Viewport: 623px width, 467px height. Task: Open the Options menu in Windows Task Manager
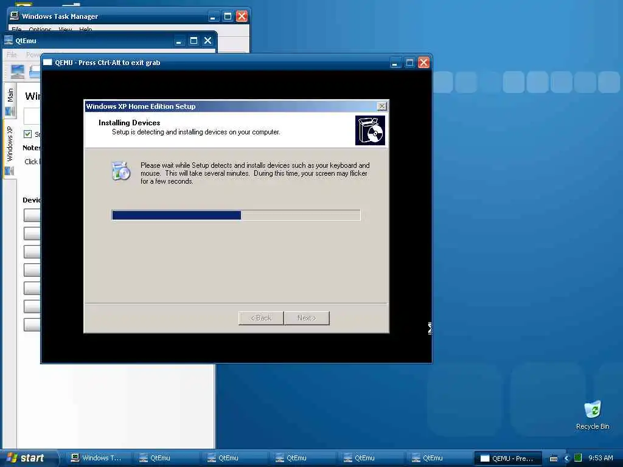pyautogui.click(x=40, y=29)
